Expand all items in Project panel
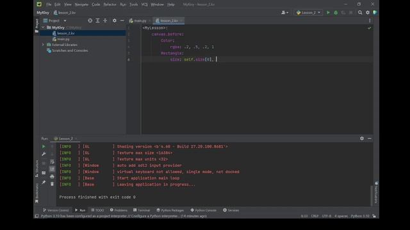This screenshot has height=230, width=410. click(x=97, y=20)
